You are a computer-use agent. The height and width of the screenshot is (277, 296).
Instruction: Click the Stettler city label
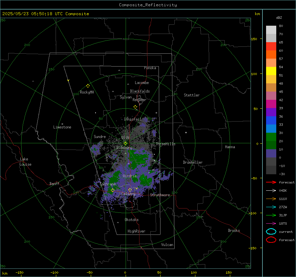click(x=192, y=95)
